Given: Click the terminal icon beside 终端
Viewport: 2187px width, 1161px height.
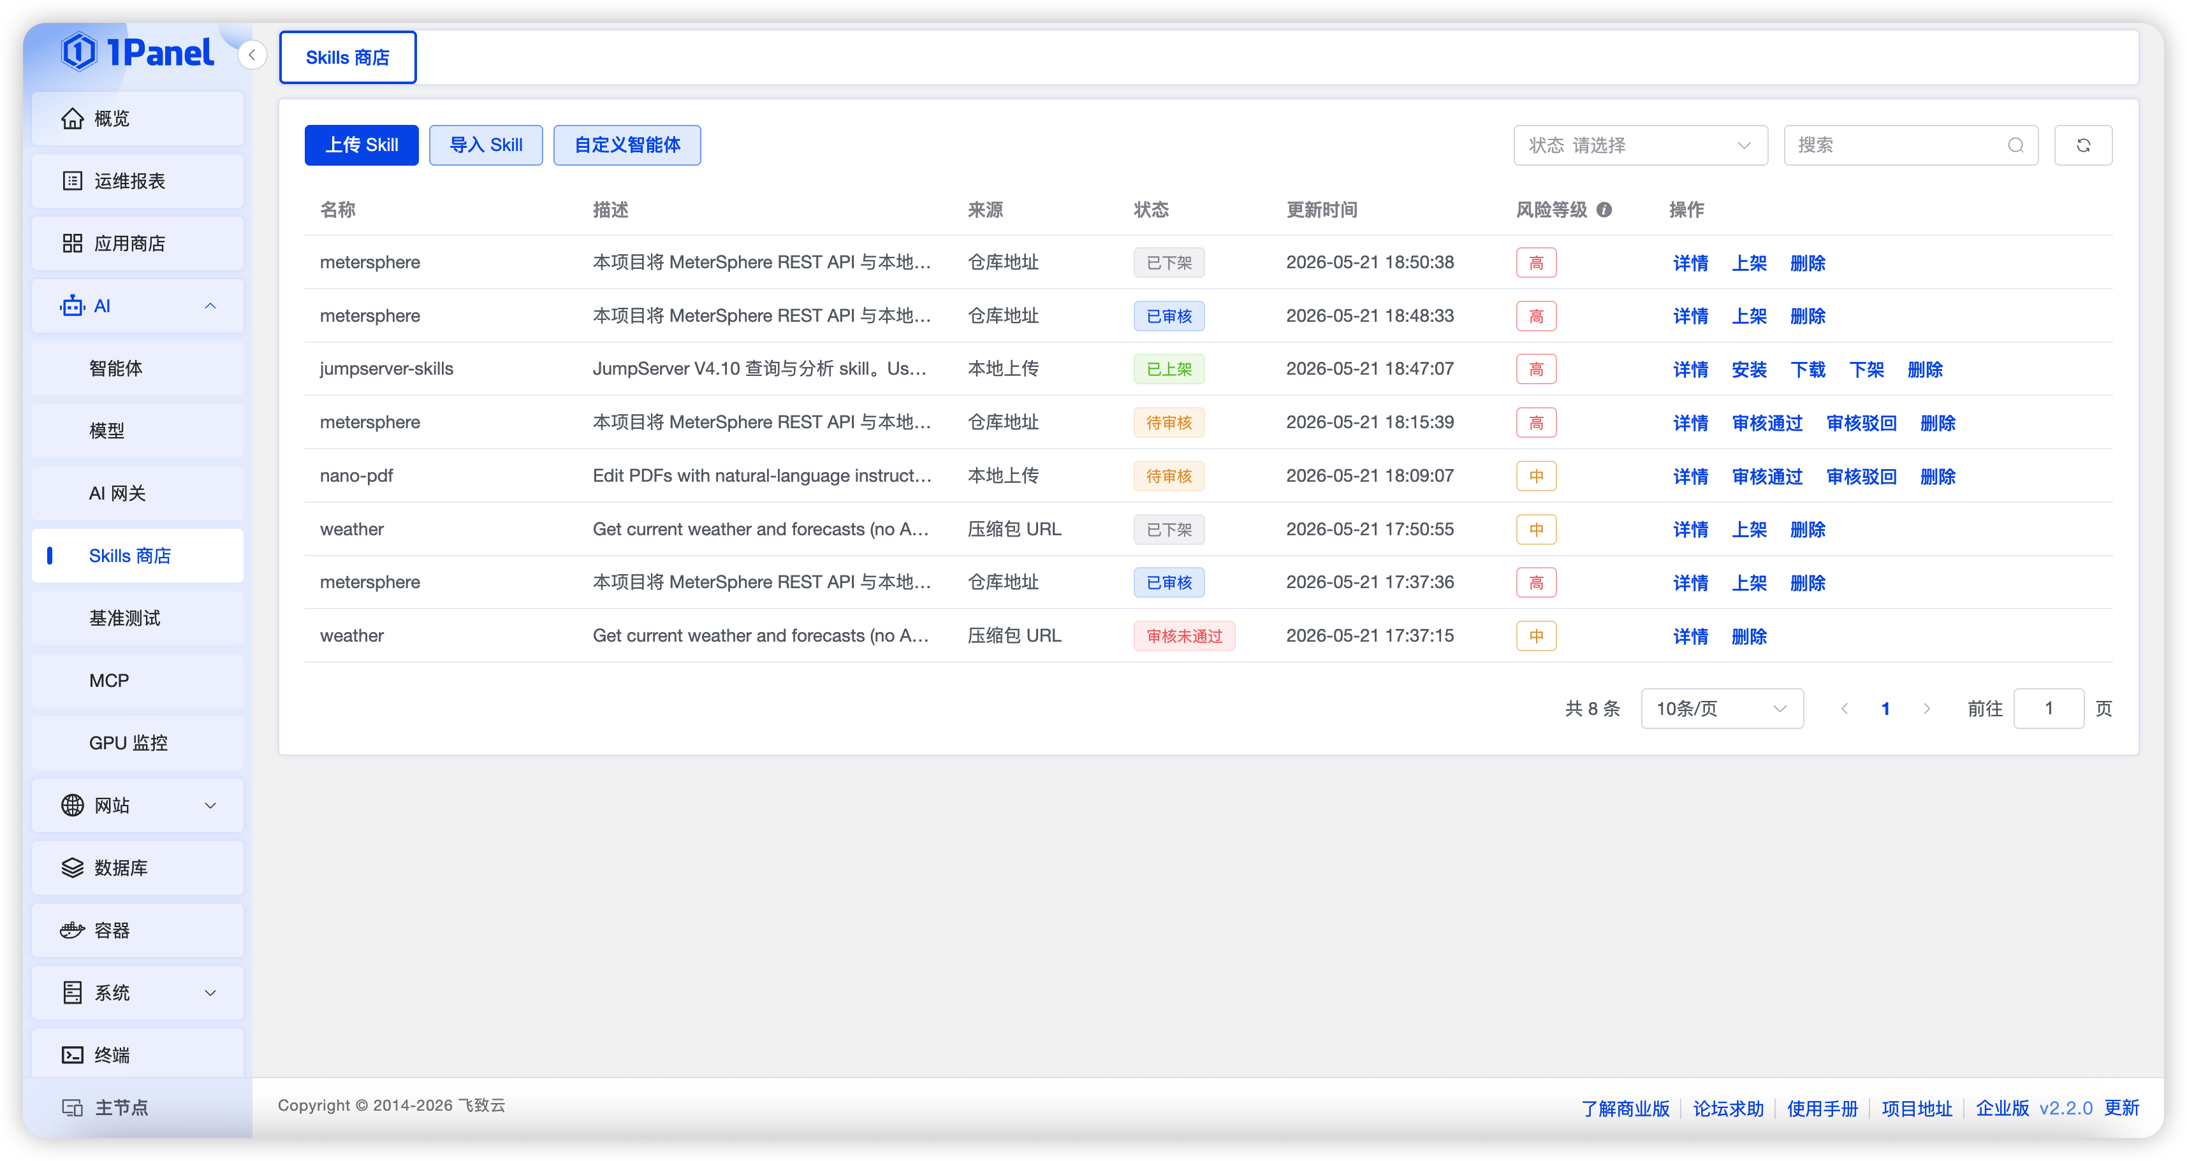Looking at the screenshot, I should (x=73, y=1055).
